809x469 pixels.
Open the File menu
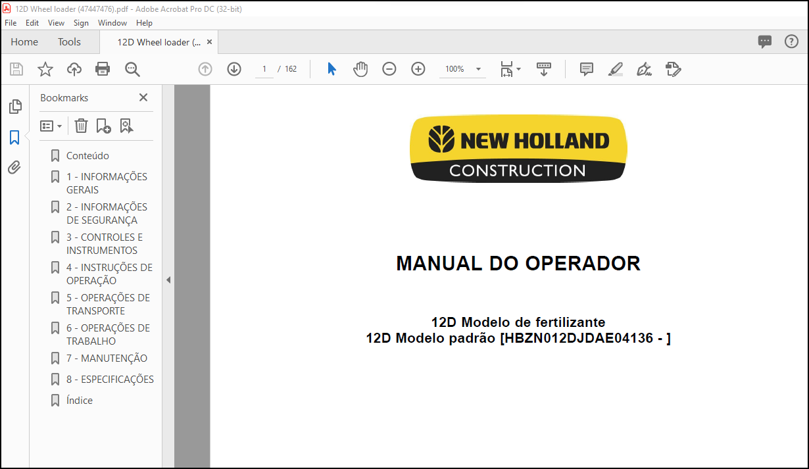pyautogui.click(x=11, y=22)
